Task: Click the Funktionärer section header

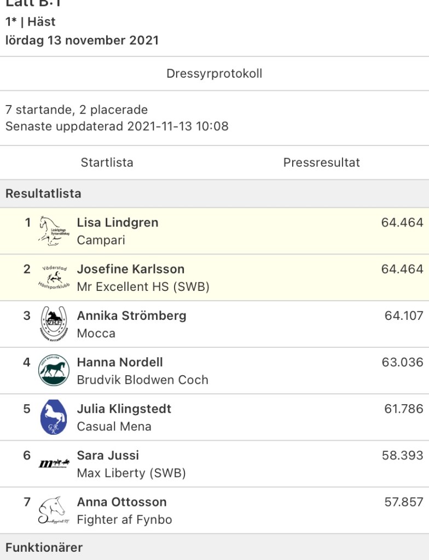Action: (44, 547)
